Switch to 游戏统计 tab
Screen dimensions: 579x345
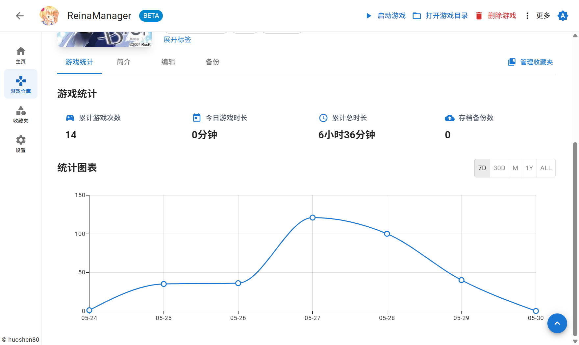click(x=79, y=62)
